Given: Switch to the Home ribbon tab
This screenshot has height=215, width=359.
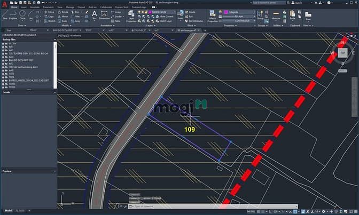Looking at the screenshot, I should 14,7.
